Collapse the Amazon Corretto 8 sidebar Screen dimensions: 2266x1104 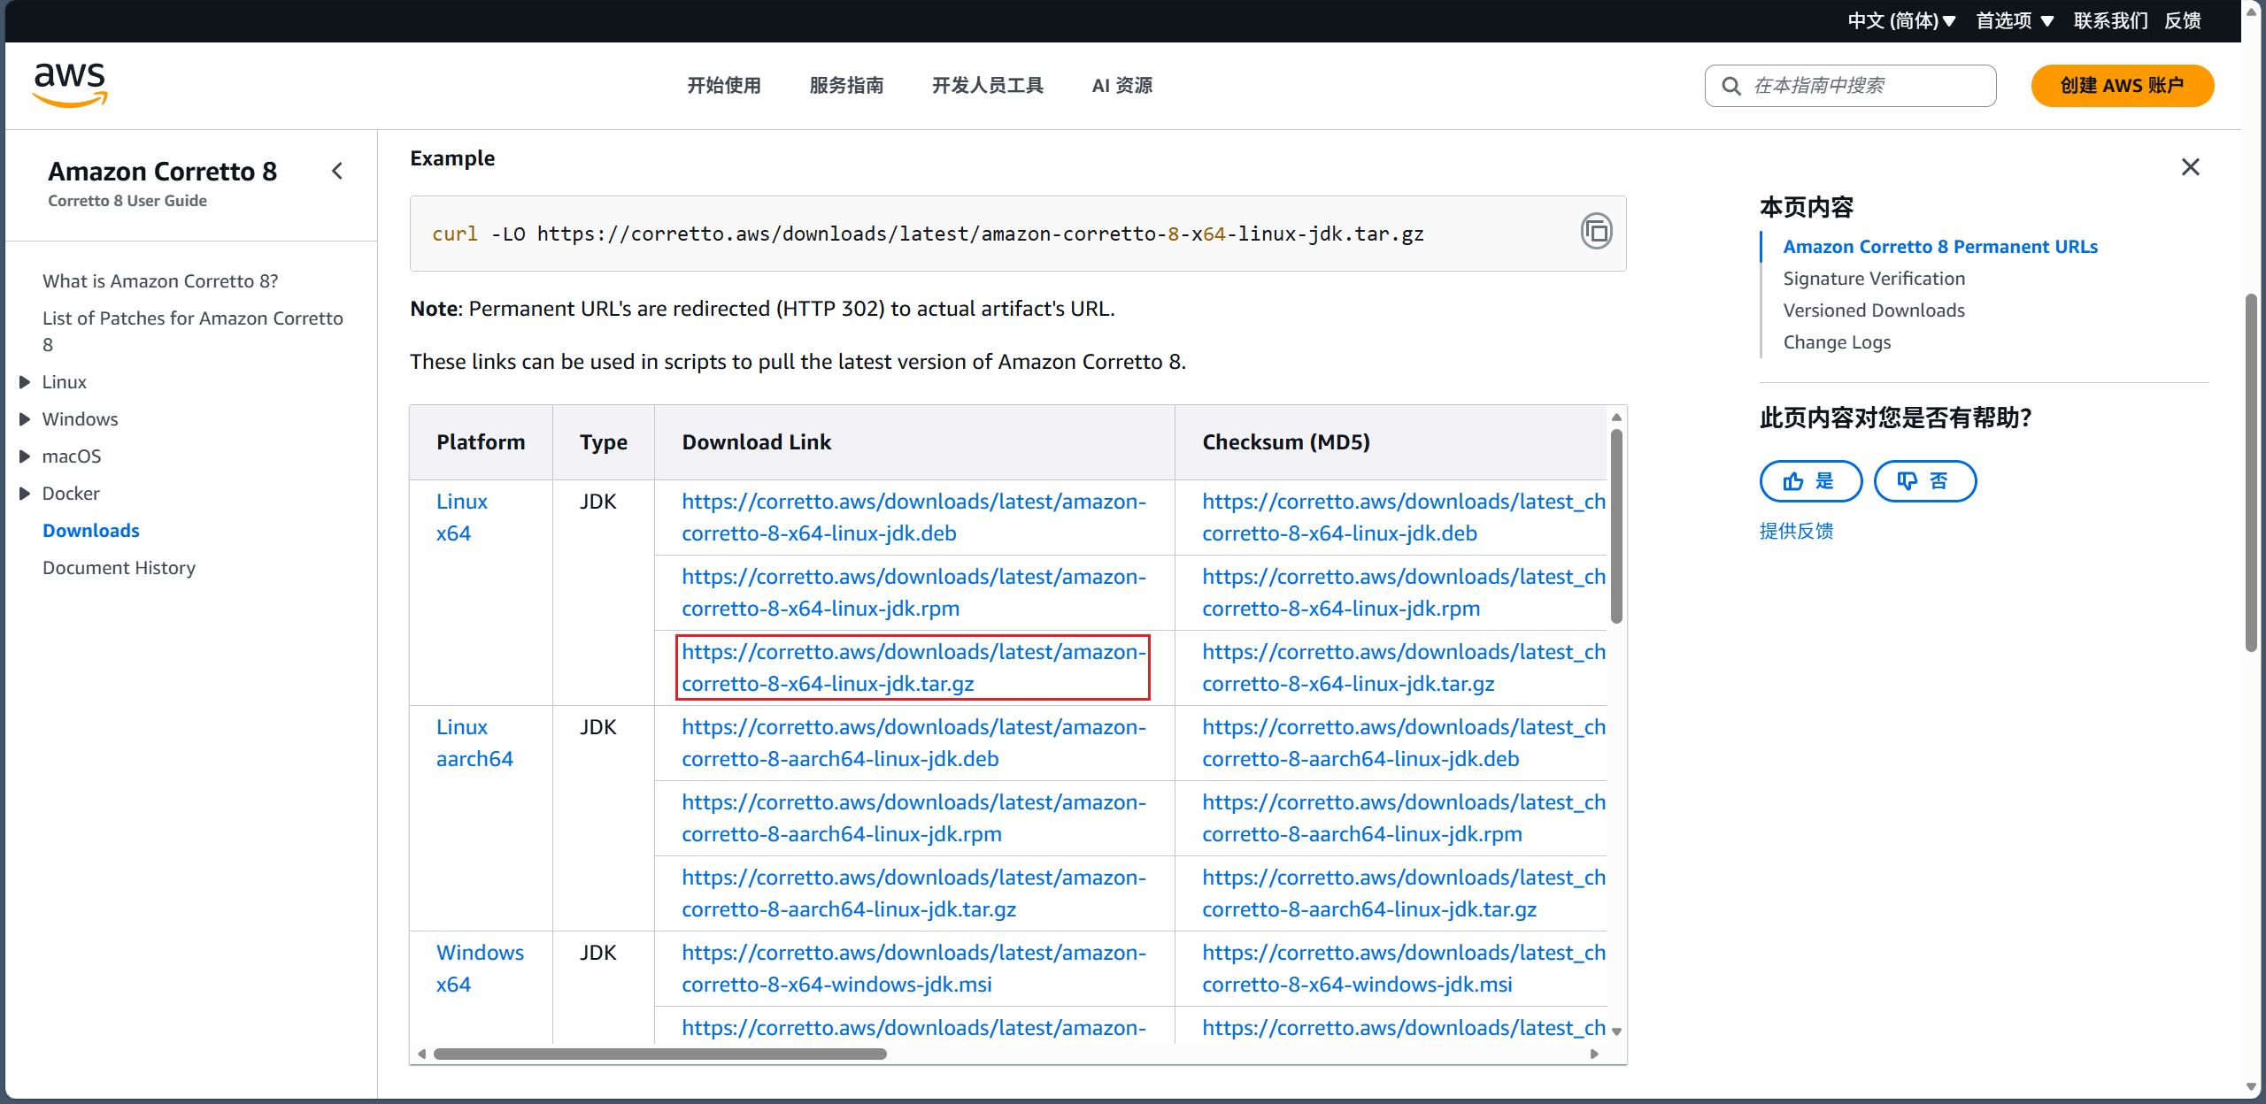pyautogui.click(x=337, y=171)
